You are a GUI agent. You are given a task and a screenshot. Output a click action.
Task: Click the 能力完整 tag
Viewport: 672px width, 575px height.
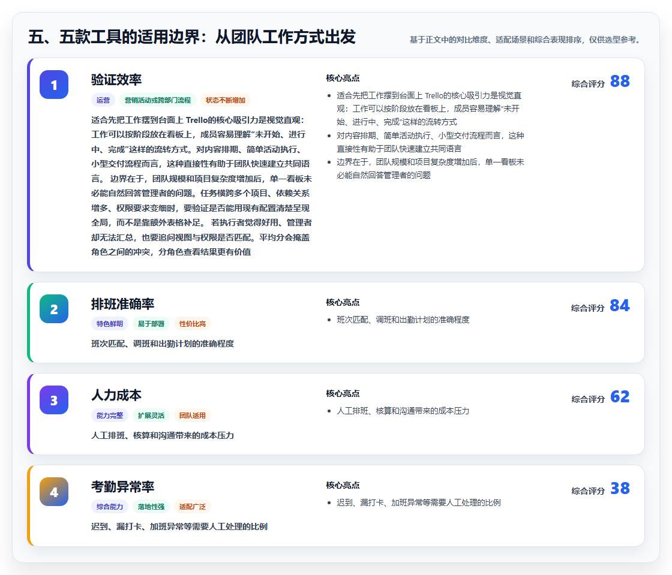click(x=110, y=416)
